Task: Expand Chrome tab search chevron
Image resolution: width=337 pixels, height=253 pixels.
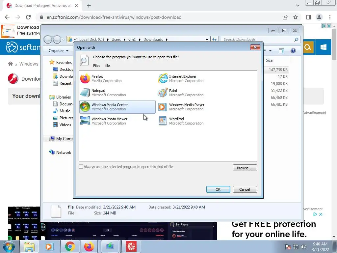Action: [298, 6]
